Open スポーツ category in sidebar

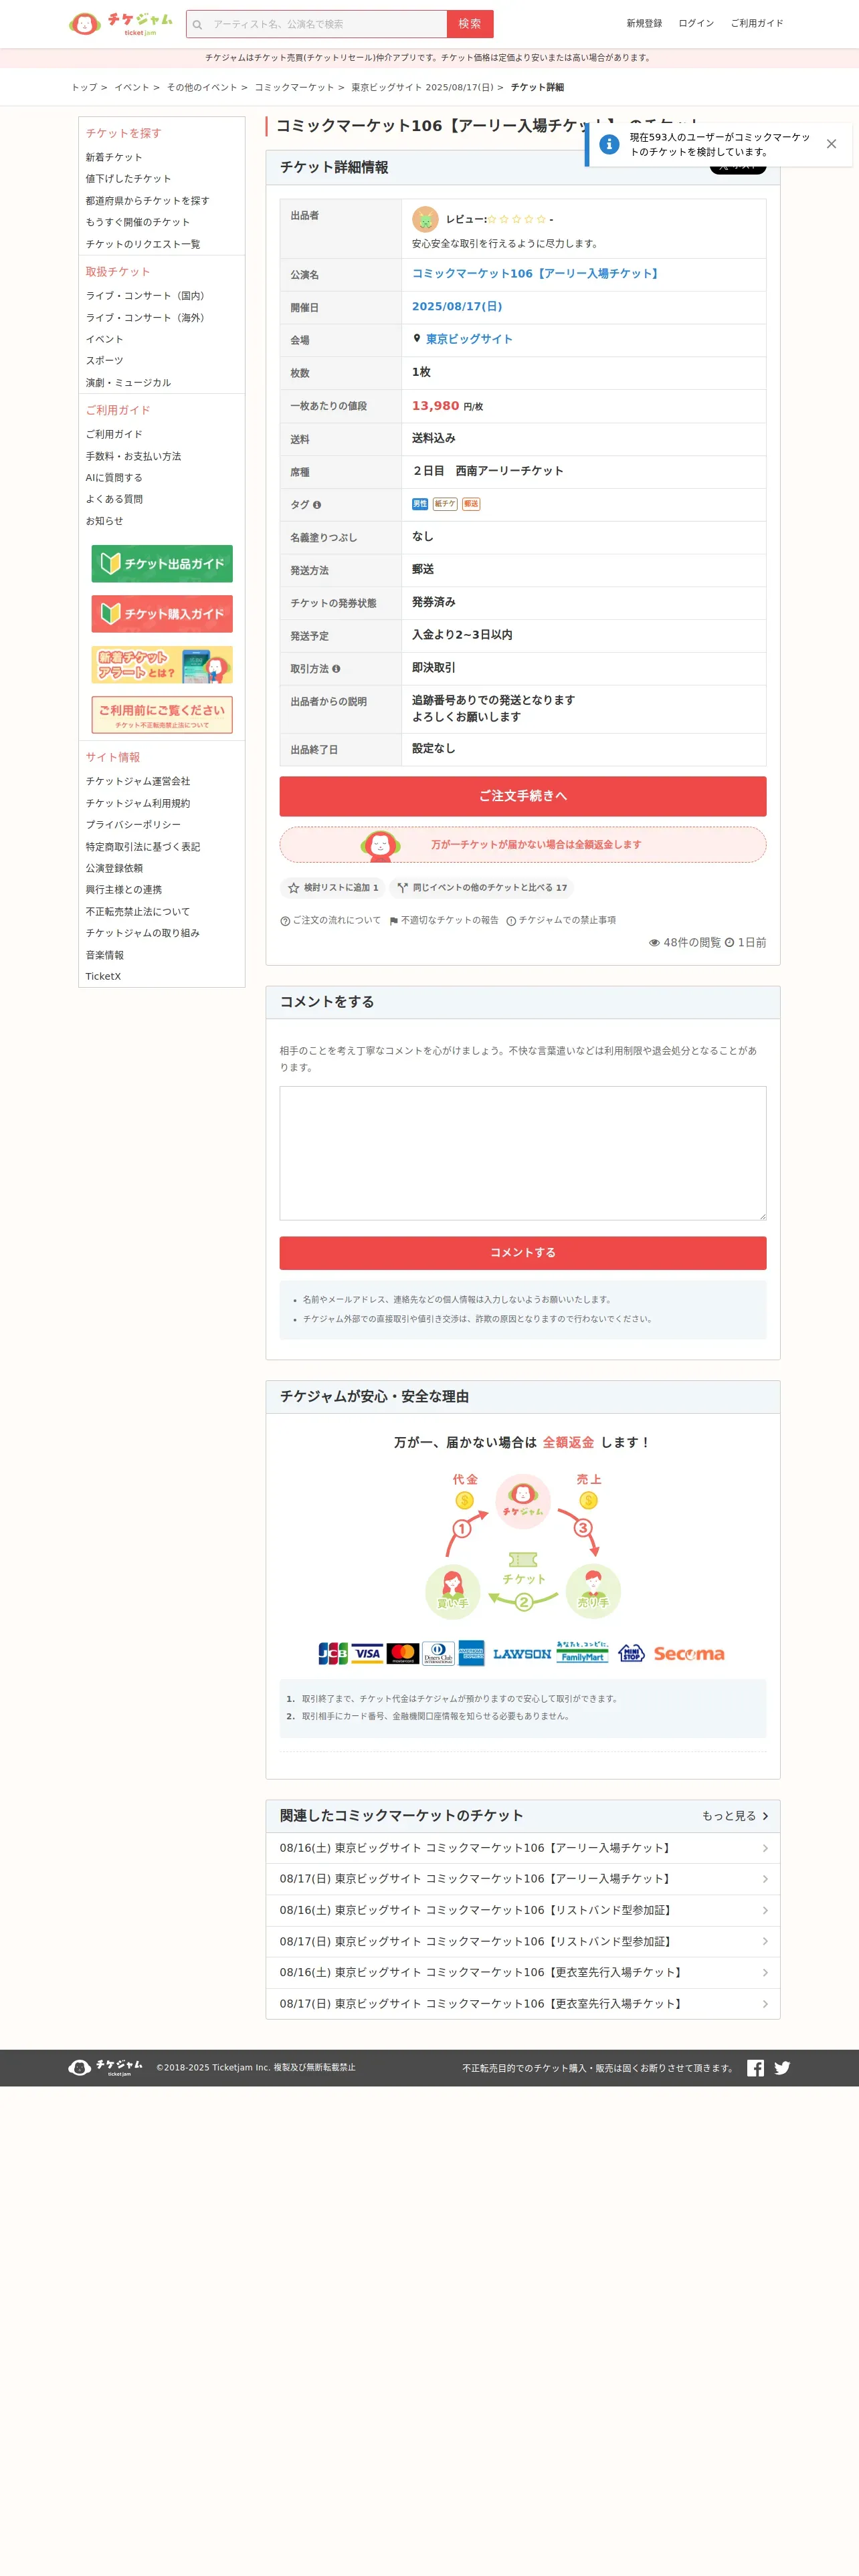(104, 361)
